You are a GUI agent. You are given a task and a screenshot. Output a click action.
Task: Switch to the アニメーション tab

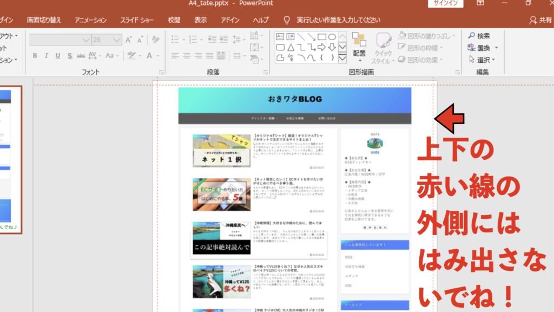pyautogui.click(x=91, y=20)
